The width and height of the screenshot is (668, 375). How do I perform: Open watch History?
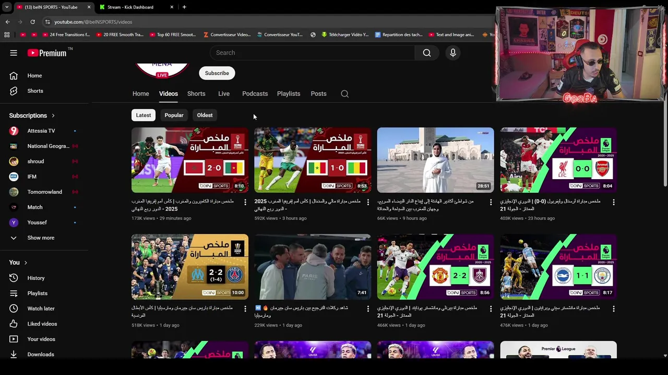pyautogui.click(x=36, y=278)
